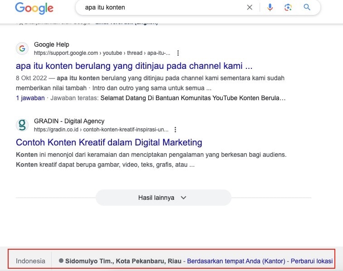Viewport: 343px width, 271px height.
Task: Click the GRADIN site favicon
Action: 22,125
